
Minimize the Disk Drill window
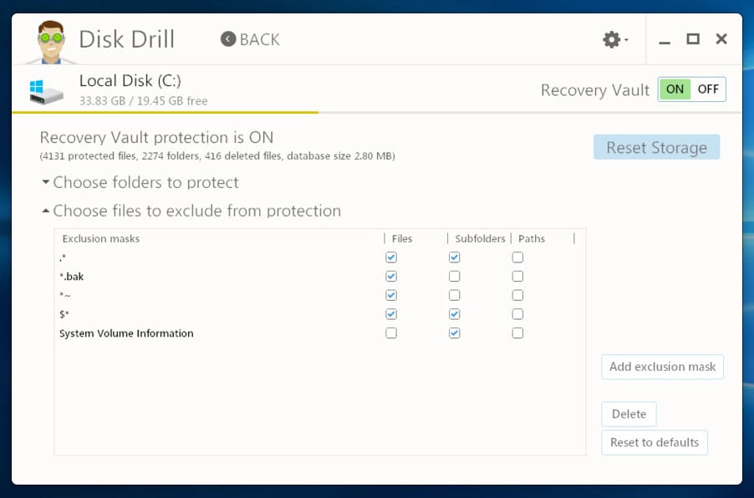665,39
